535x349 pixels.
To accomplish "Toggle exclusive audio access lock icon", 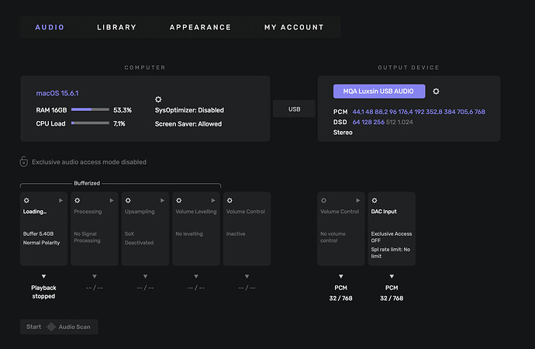I will click(24, 162).
